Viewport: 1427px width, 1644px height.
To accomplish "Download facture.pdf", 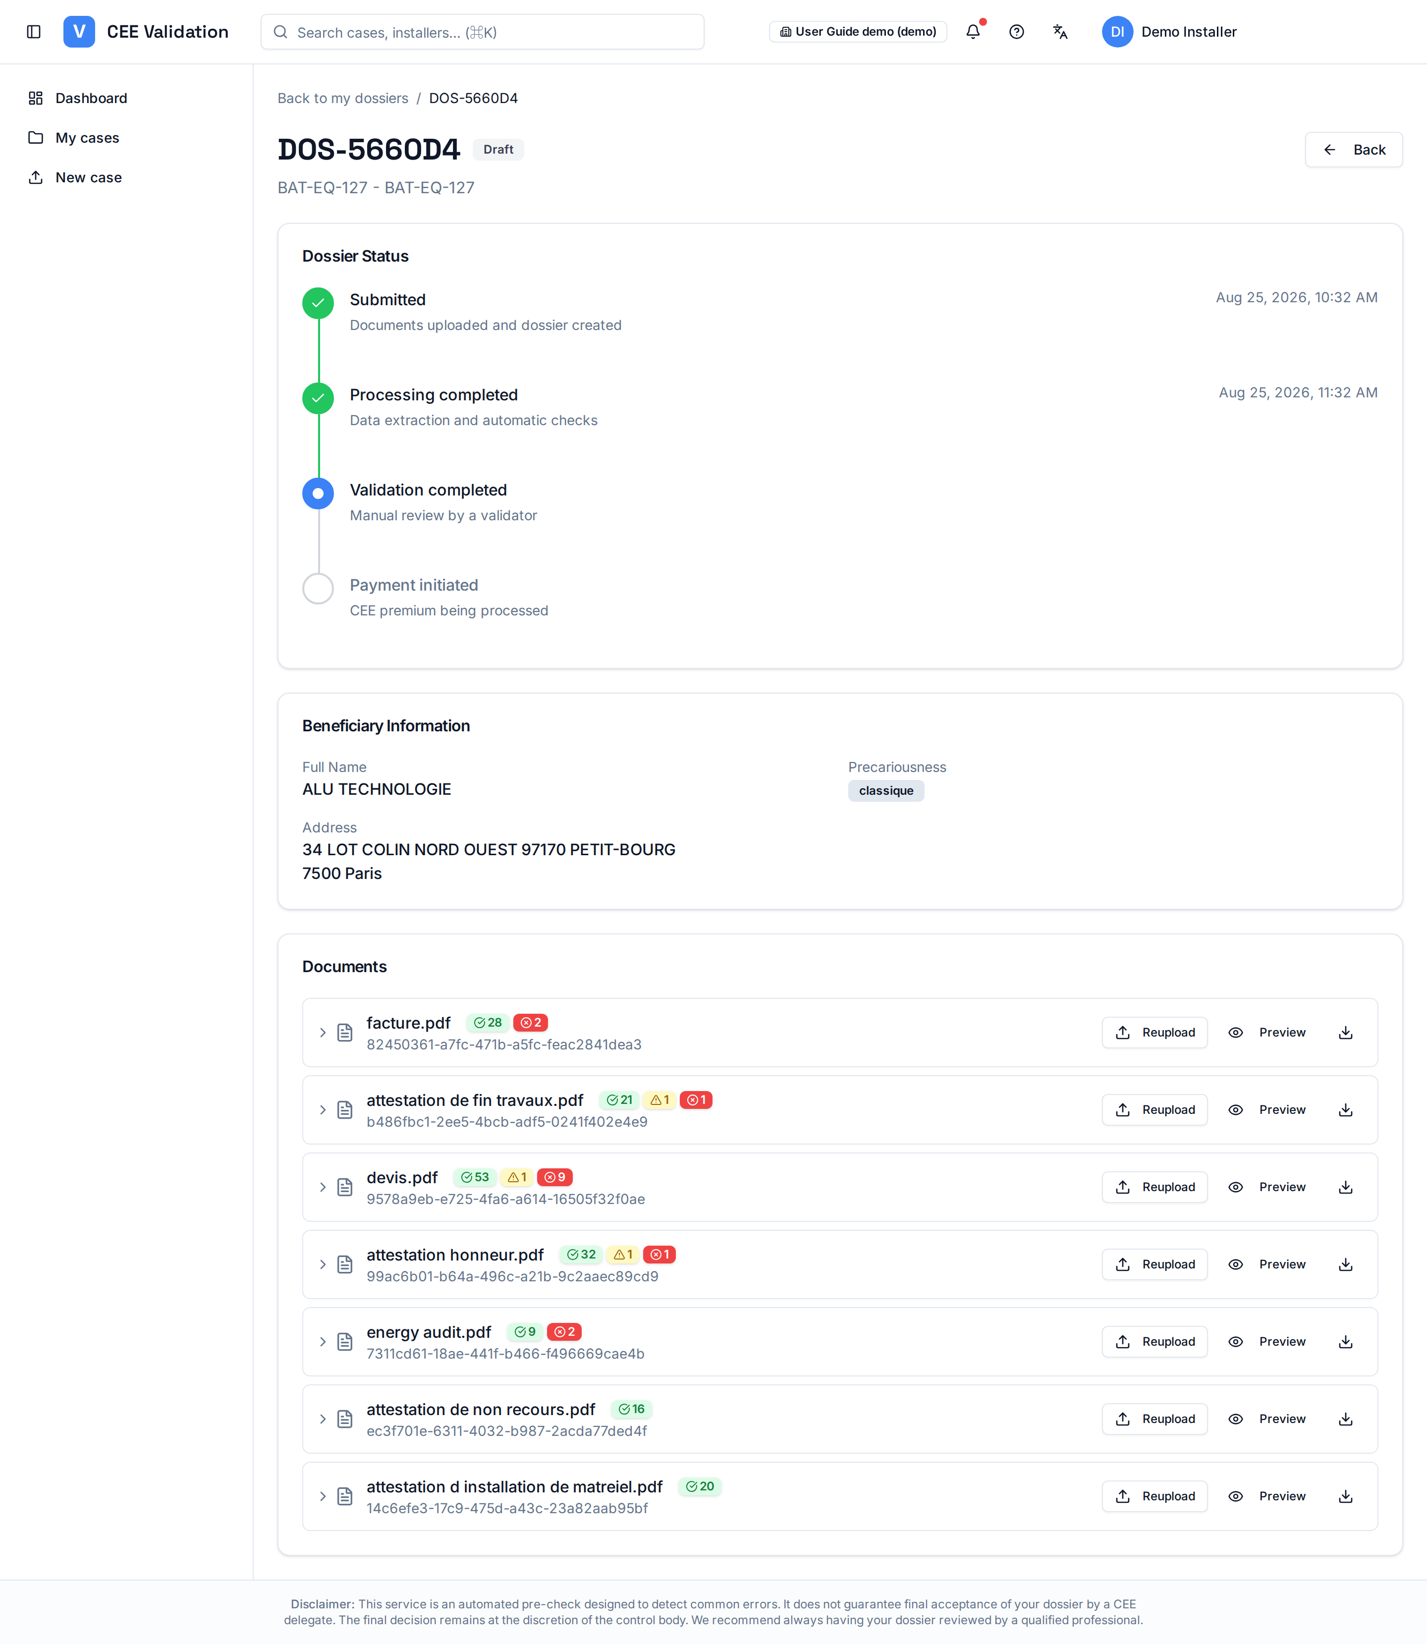I will (1346, 1033).
